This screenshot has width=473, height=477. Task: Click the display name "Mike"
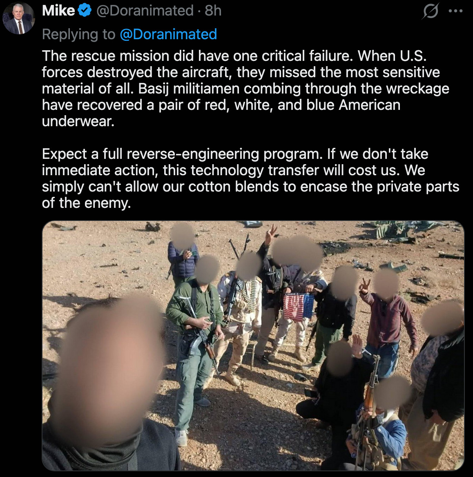coord(58,11)
